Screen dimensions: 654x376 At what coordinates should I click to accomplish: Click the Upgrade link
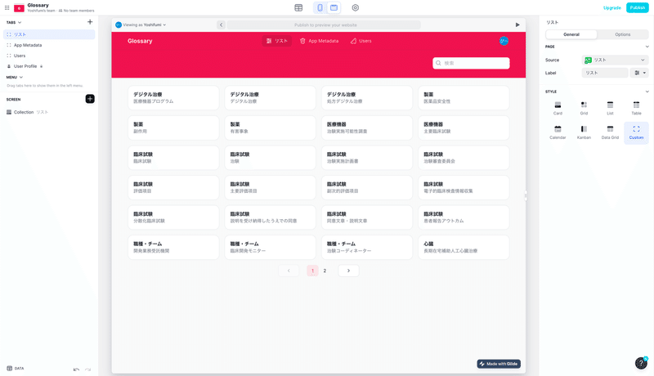pos(611,8)
